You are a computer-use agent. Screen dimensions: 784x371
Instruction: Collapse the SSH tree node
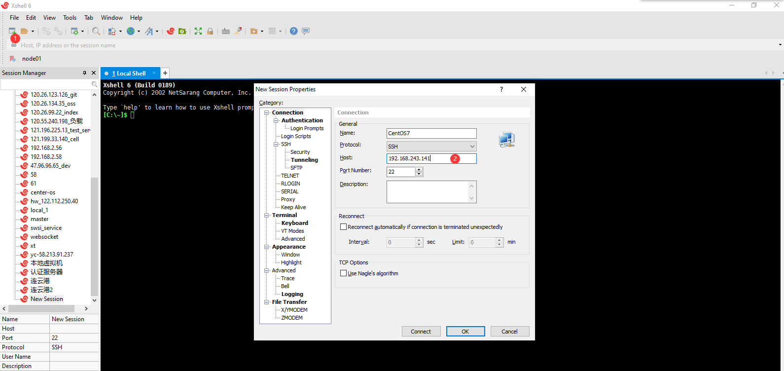point(276,144)
